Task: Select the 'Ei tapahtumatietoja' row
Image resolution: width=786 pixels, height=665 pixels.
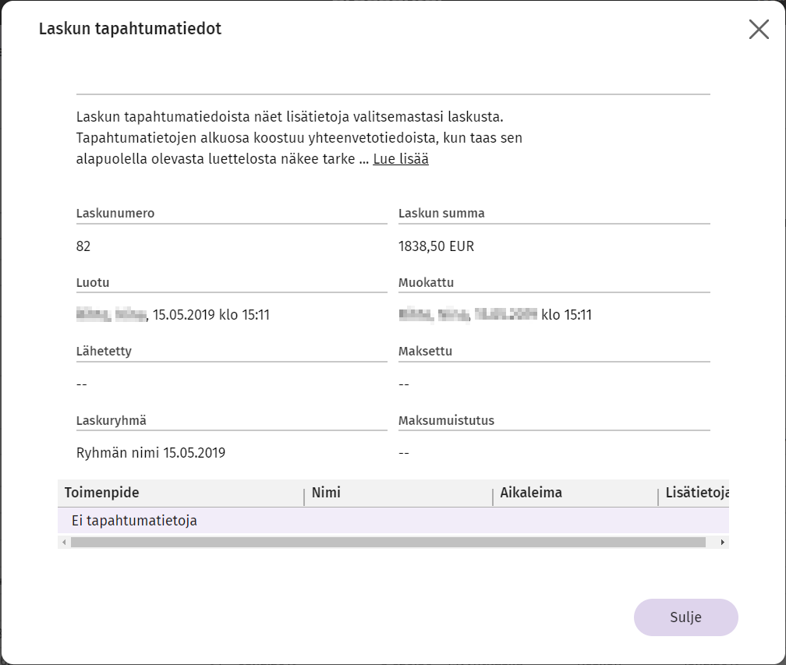Action: (x=393, y=521)
